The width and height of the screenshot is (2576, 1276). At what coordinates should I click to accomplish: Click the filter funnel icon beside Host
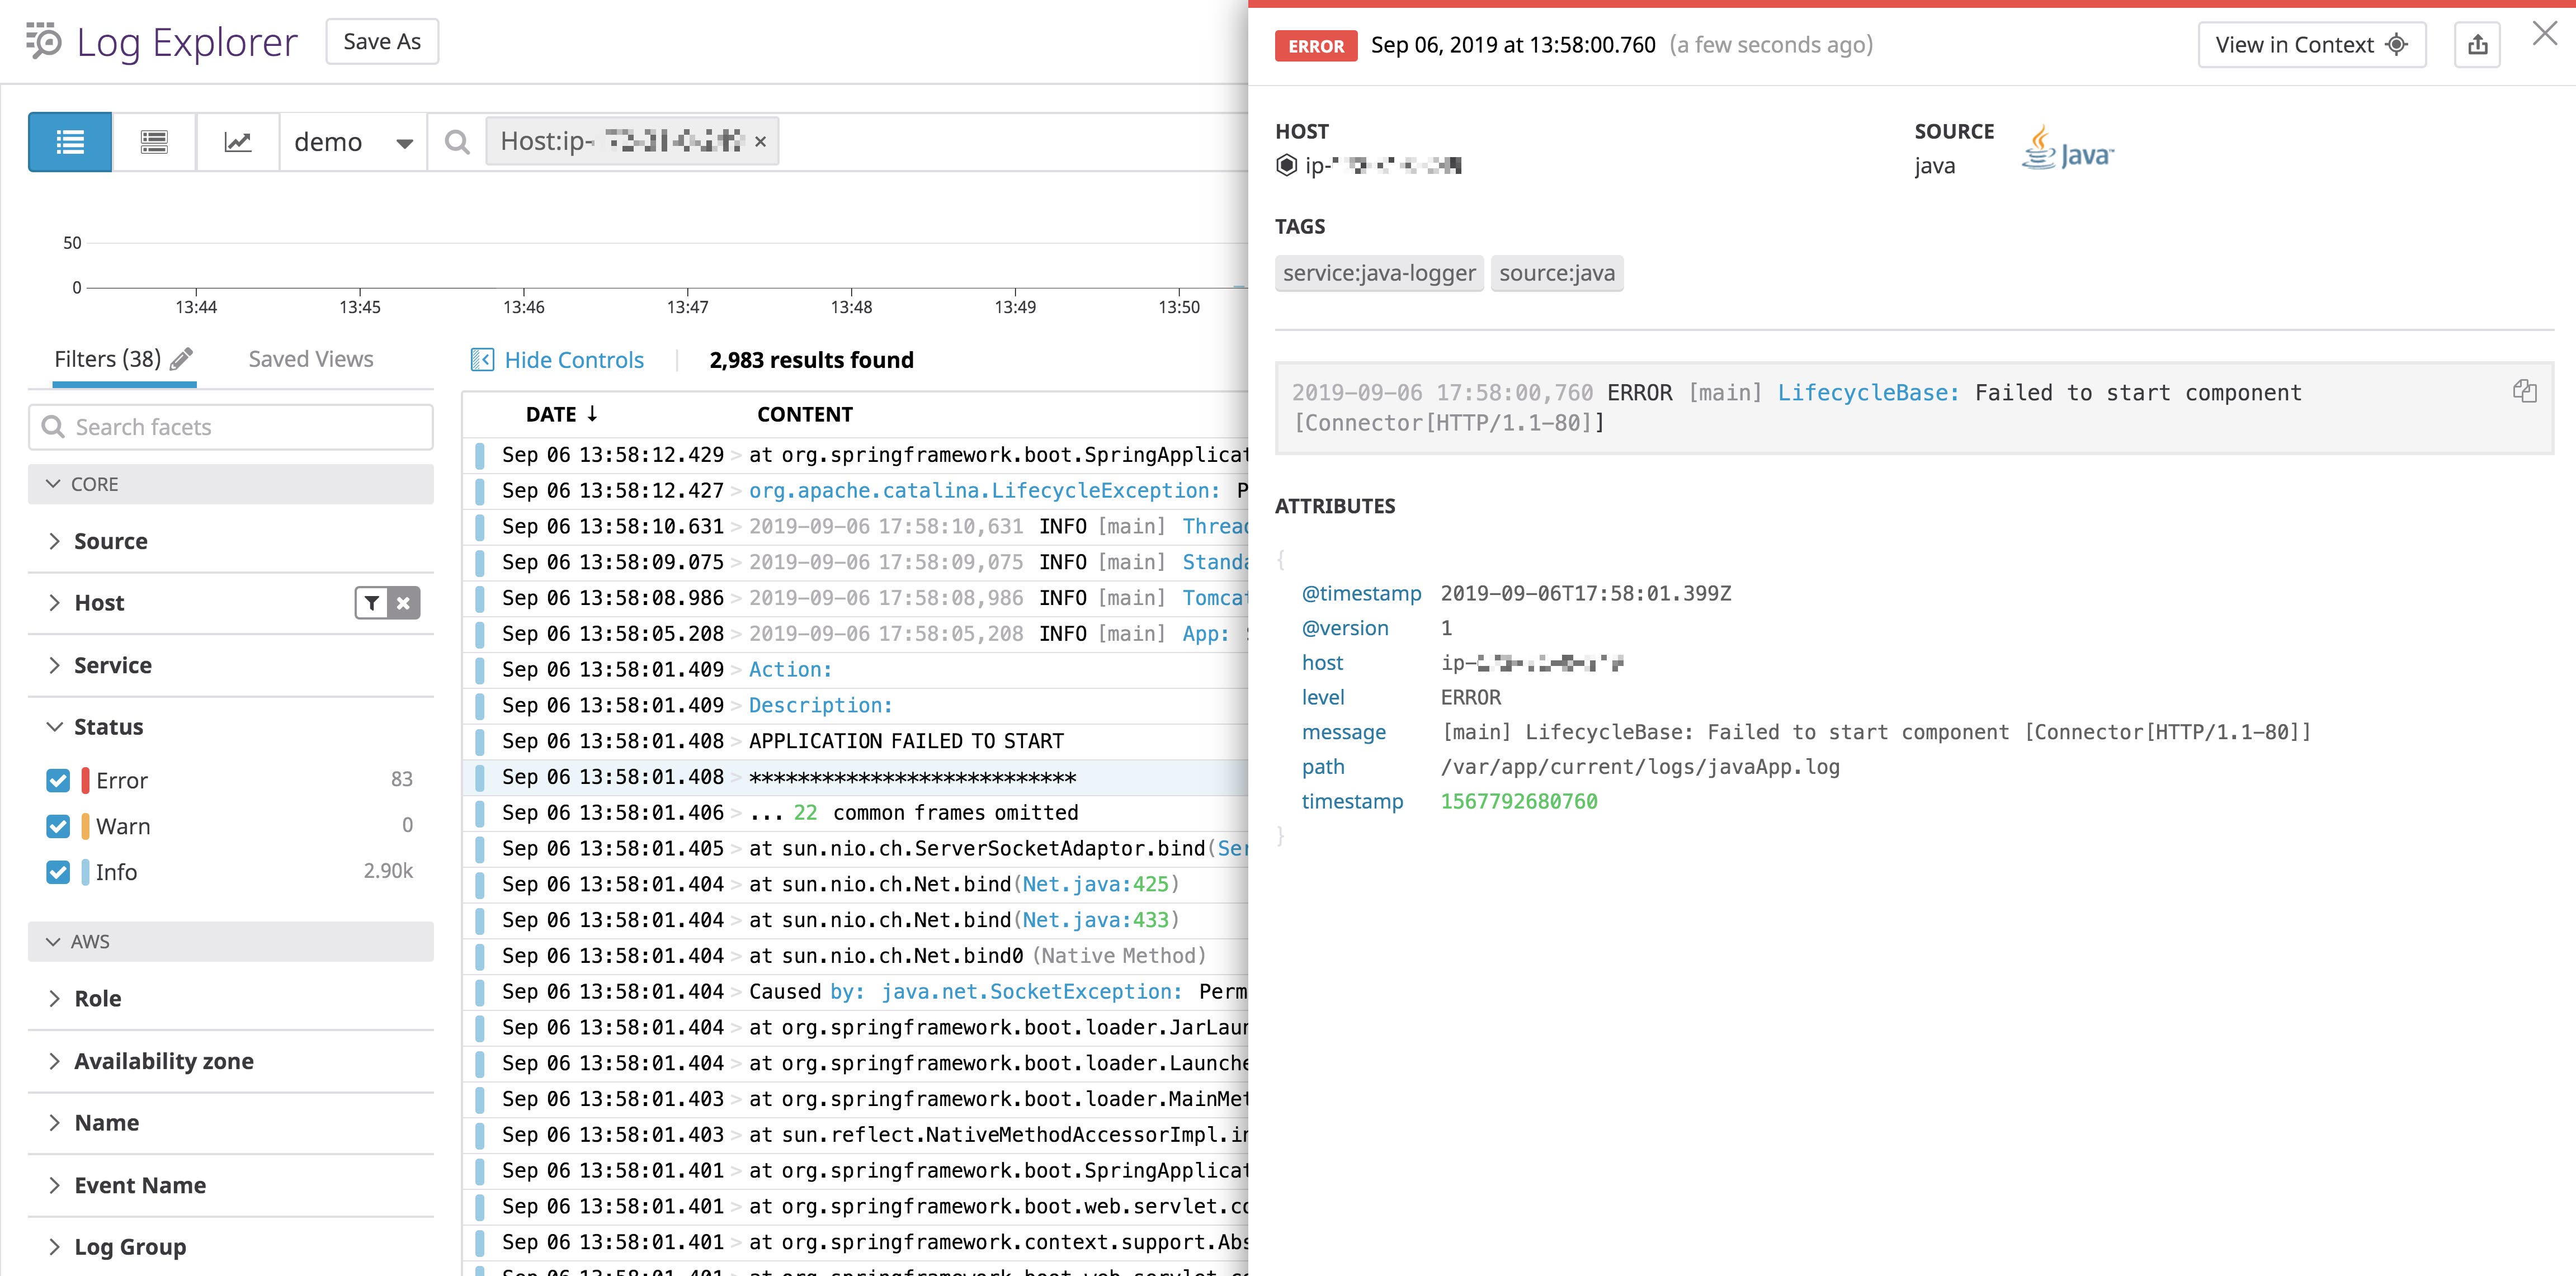tap(371, 602)
